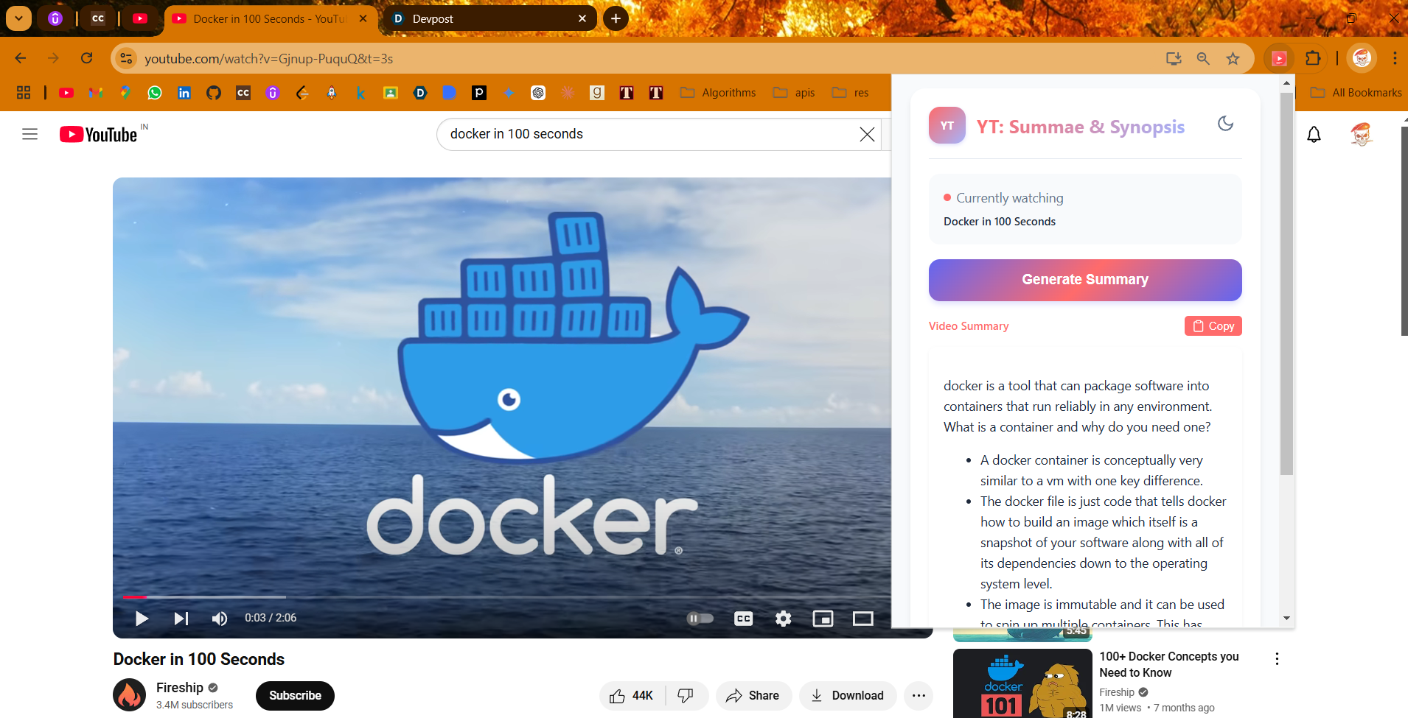Click the Generate Summary button
The height and width of the screenshot is (718, 1408).
(x=1085, y=280)
